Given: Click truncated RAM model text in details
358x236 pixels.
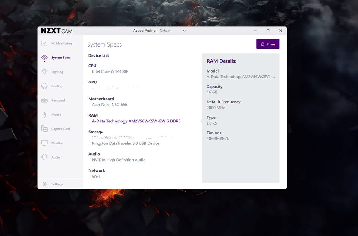Looking at the screenshot, I should pyautogui.click(x=241, y=77).
